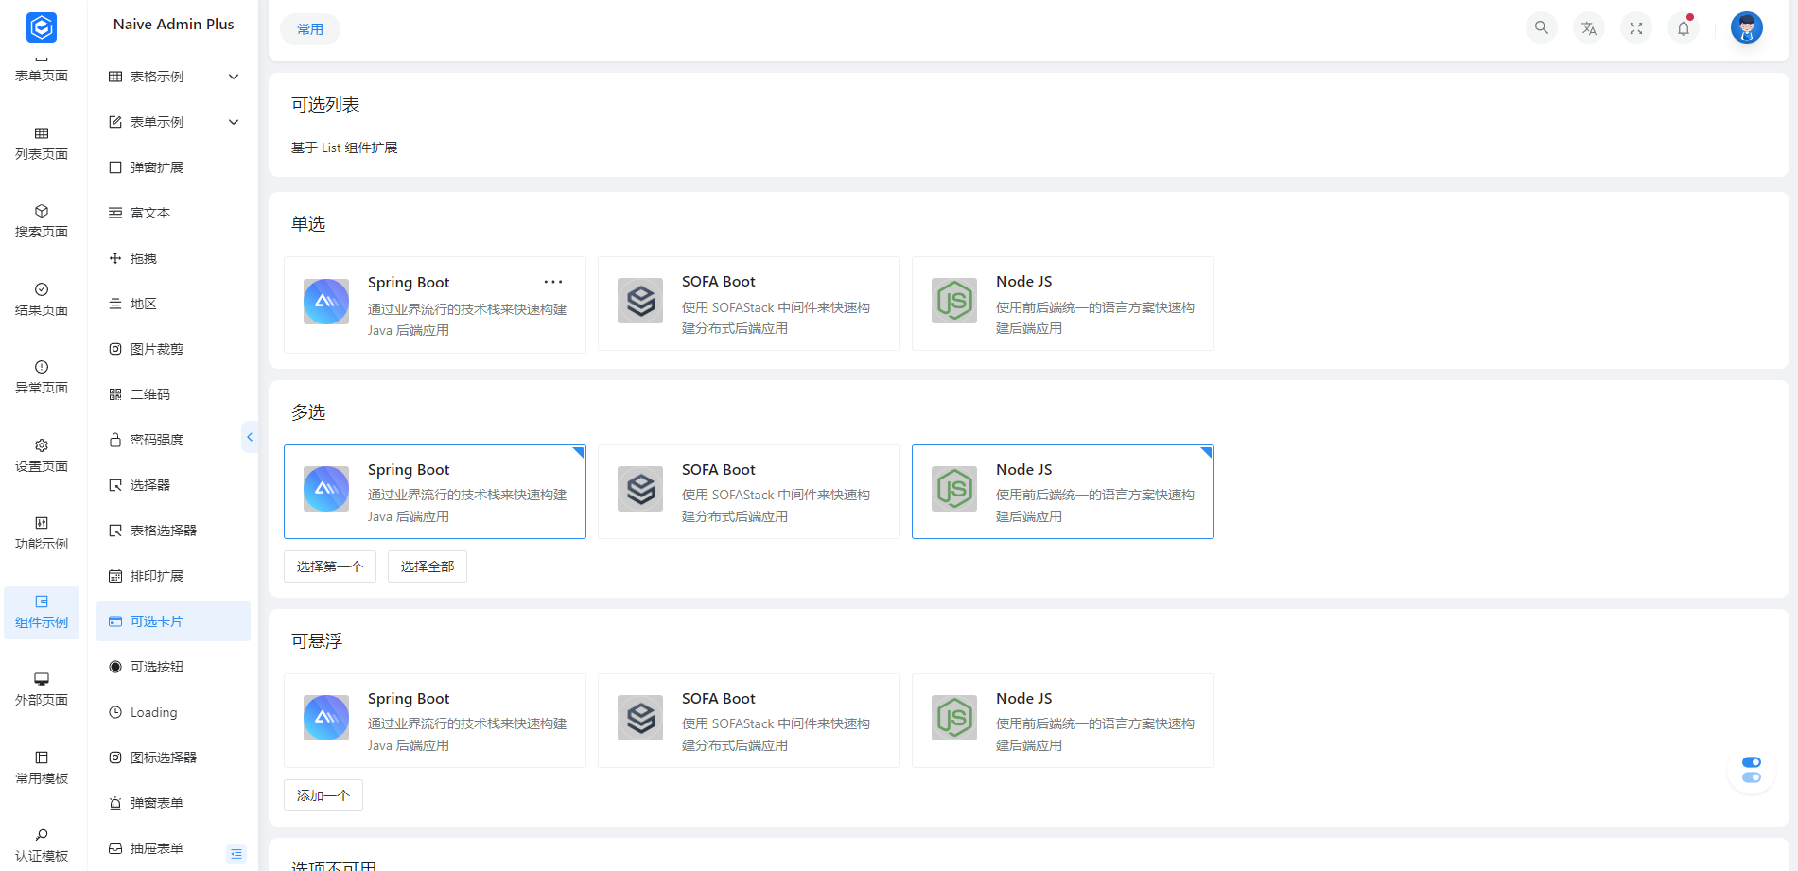Open the Spring Boot card ellipsis menu

click(552, 281)
